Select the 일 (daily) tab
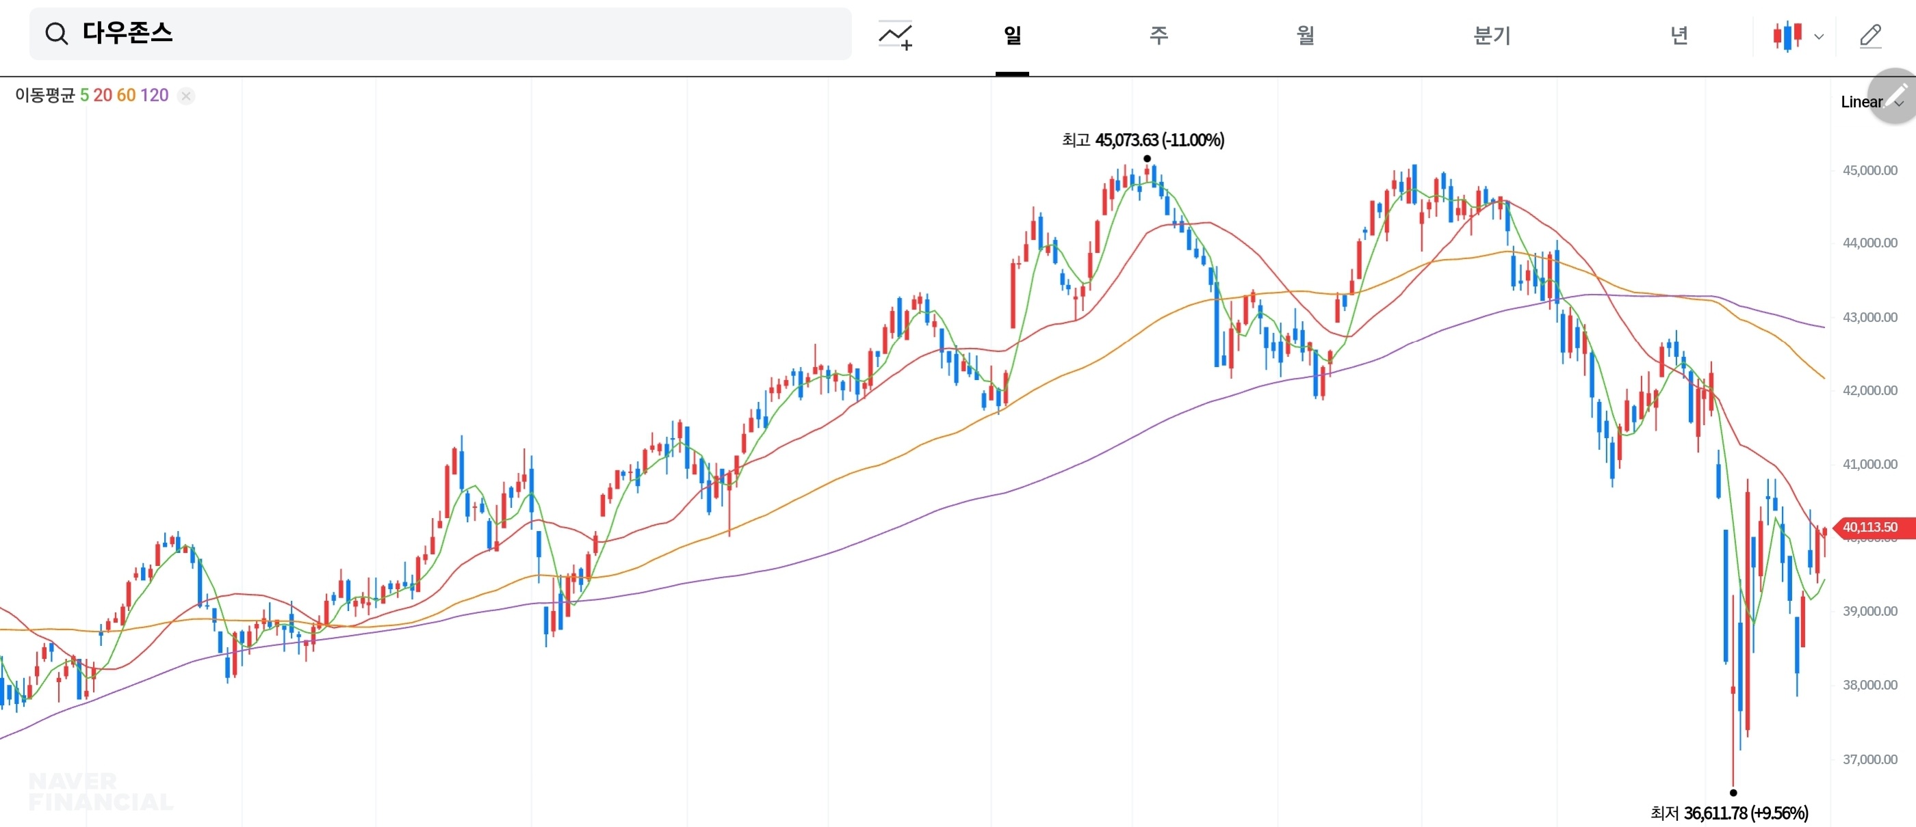The height and width of the screenshot is (827, 1916). pyautogui.click(x=1011, y=35)
